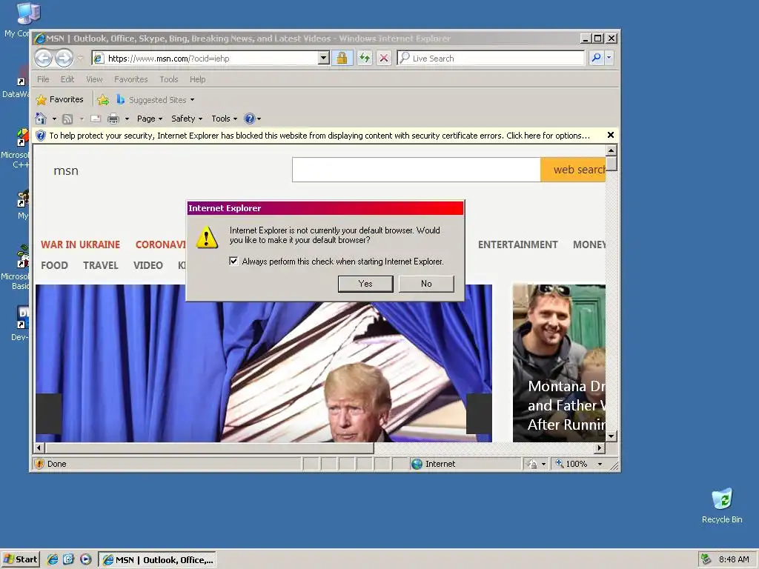759x569 pixels.
Task: Expand the Suggested Sites dropdown
Action: pyautogui.click(x=192, y=100)
